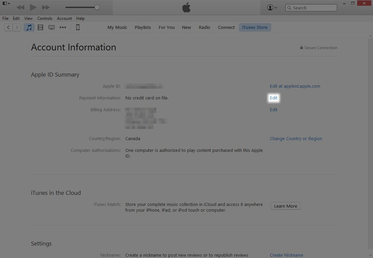The image size is (373, 258).
Task: Click Edit next to Payment Information
Action: 274,98
